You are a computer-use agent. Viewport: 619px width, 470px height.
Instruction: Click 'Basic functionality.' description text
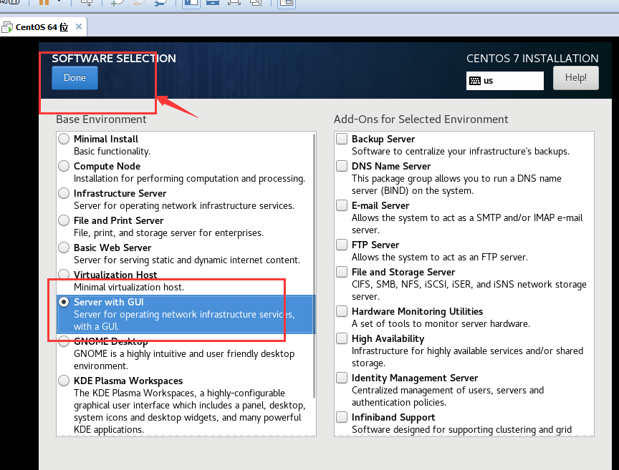[x=112, y=152]
